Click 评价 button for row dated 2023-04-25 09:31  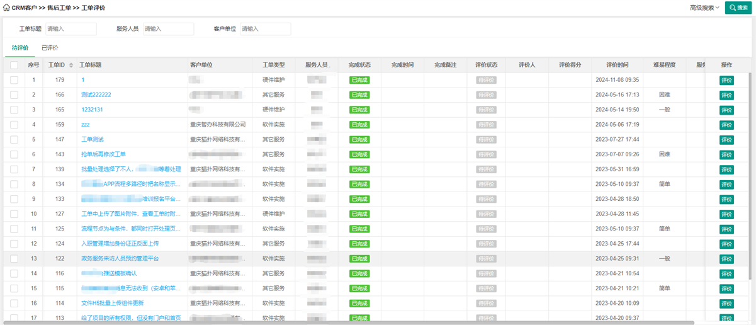(726, 259)
